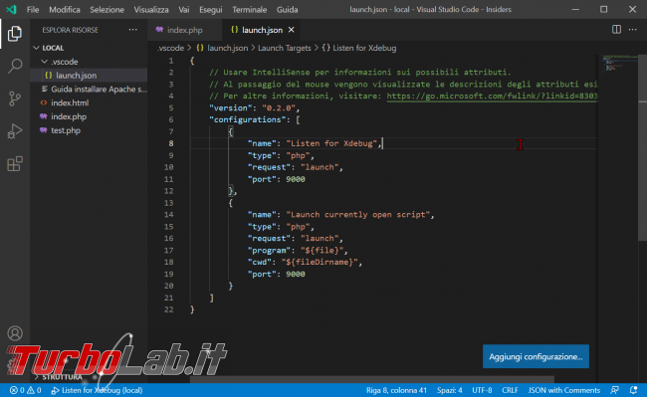Change indentation via Spazi: 4

click(x=449, y=390)
